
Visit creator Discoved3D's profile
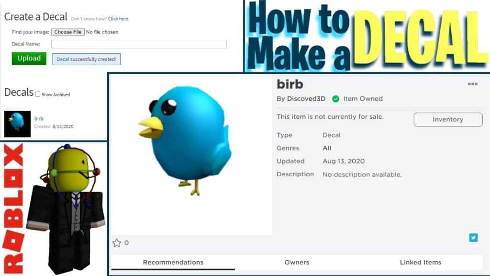305,99
